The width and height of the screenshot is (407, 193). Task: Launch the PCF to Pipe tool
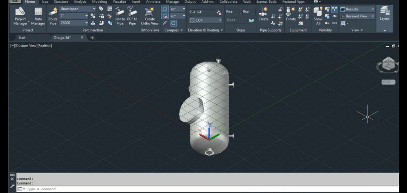pyautogui.click(x=132, y=16)
